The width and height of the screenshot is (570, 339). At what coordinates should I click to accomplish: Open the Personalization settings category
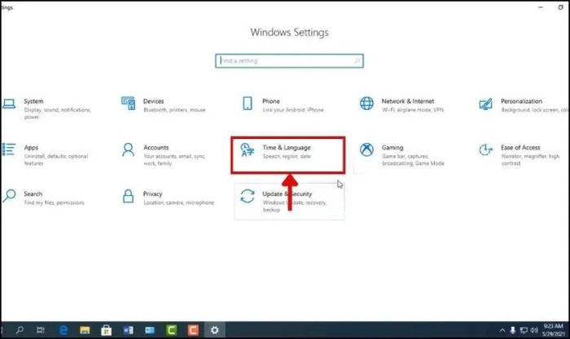(x=524, y=105)
